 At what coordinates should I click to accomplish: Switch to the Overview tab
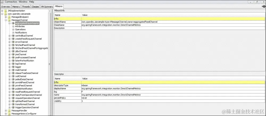[x=6, y=7]
